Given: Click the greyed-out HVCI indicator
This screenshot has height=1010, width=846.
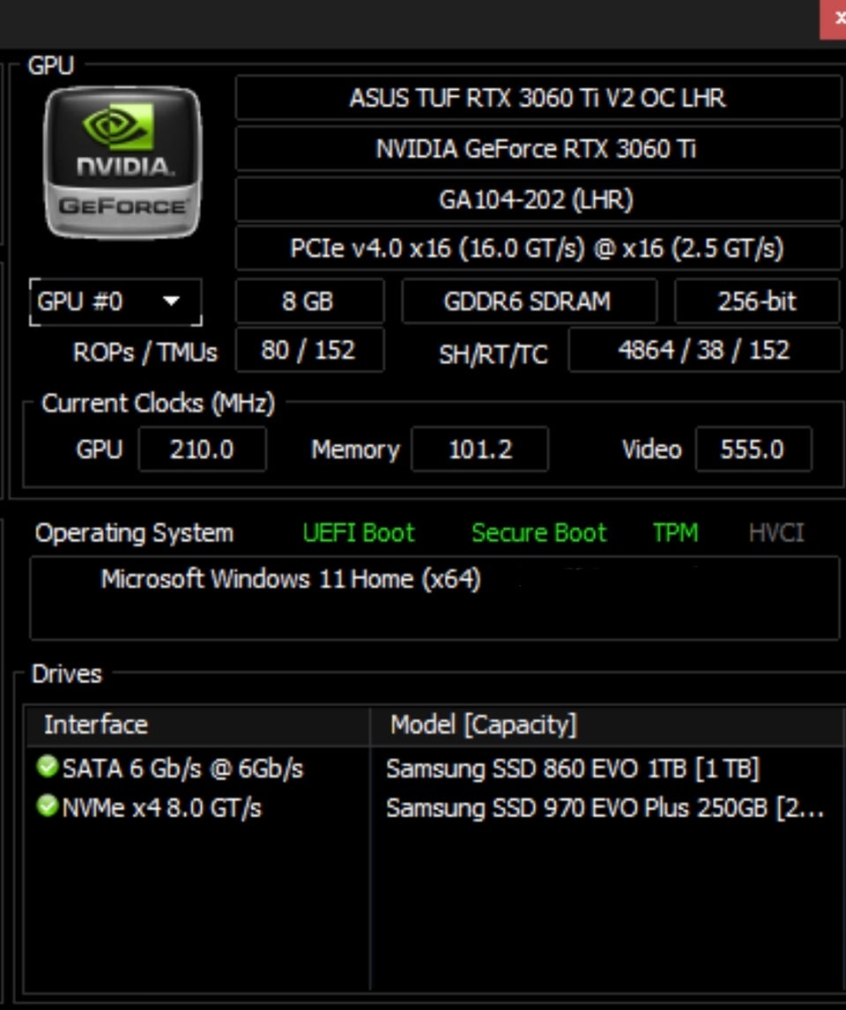Looking at the screenshot, I should point(775,533).
